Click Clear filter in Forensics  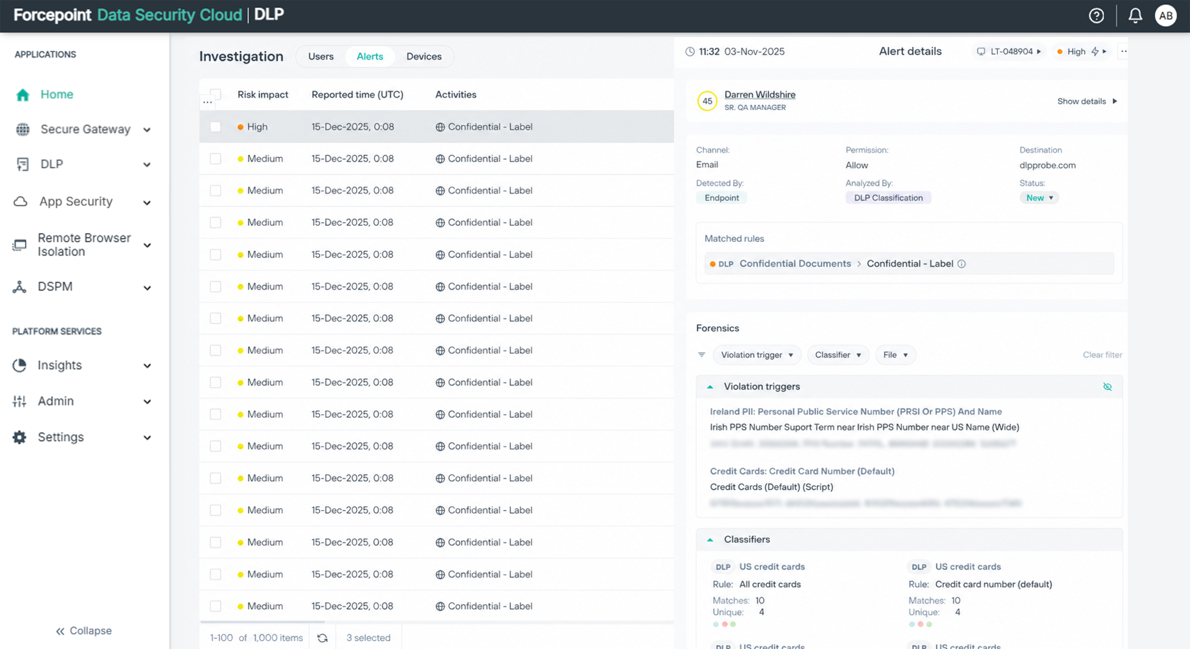click(1102, 355)
